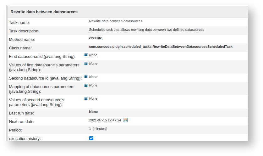This screenshot has height=156, width=263.
Task: Click the Last run date None value
Action: coord(93,112)
